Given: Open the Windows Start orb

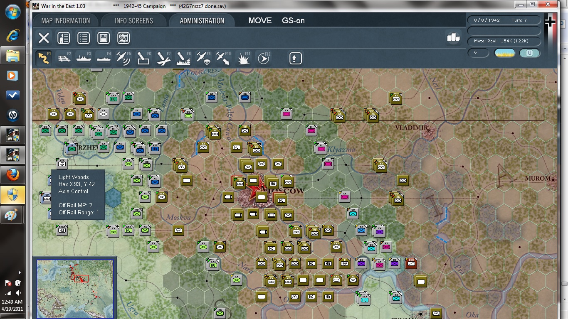Looking at the screenshot, I should point(12,12).
